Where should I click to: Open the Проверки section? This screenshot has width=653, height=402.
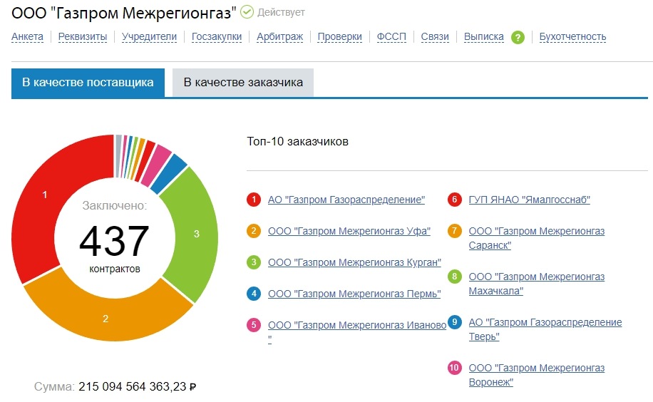coord(340,36)
